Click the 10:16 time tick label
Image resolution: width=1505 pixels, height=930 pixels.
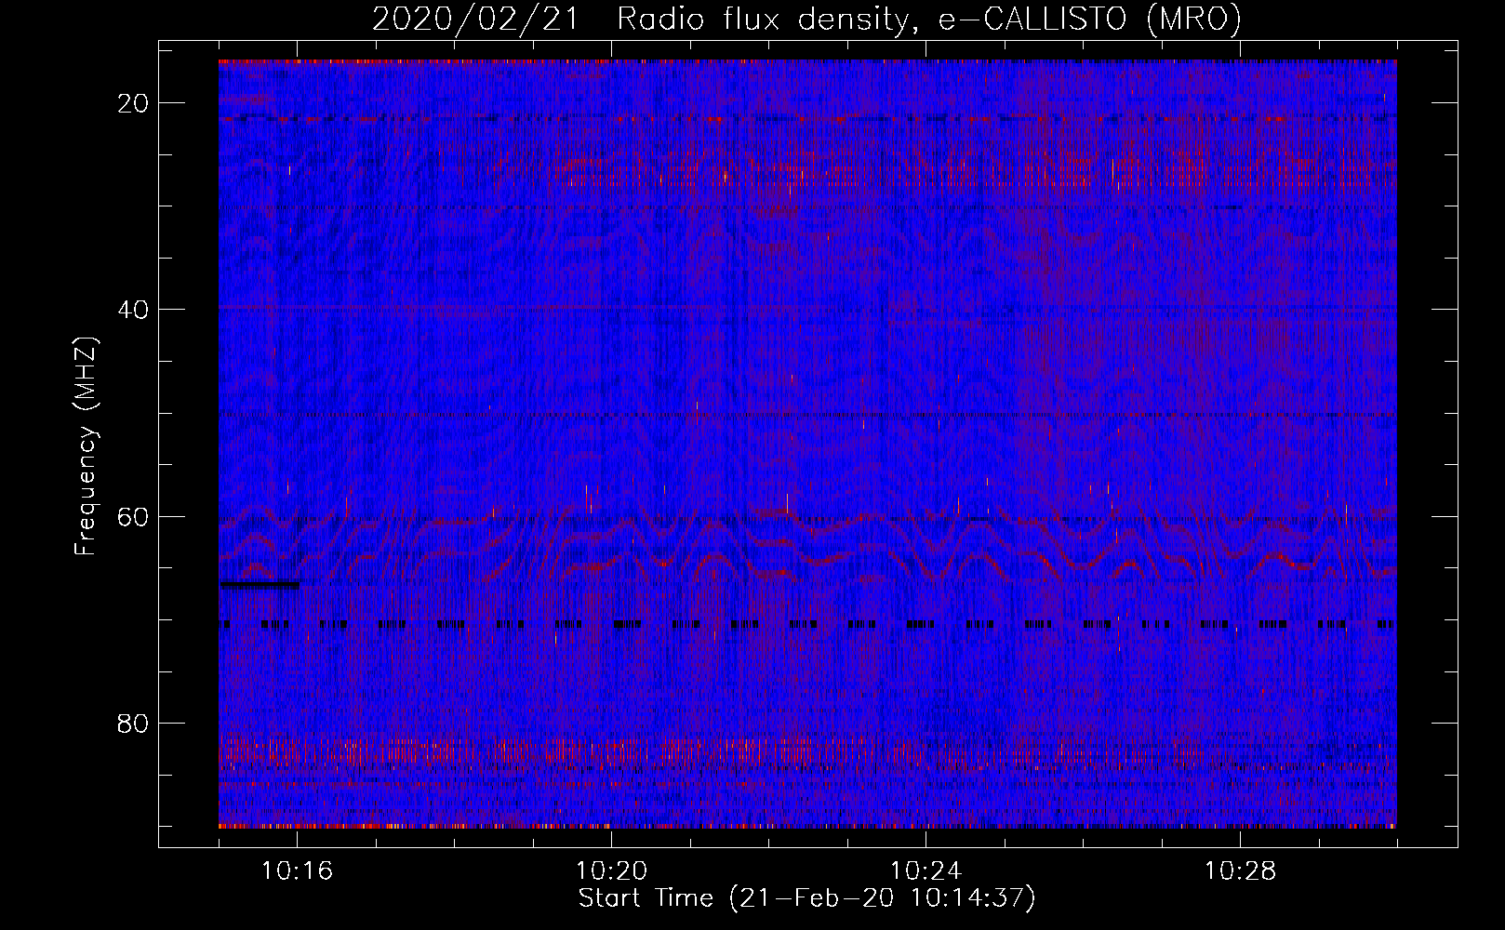[x=297, y=871]
